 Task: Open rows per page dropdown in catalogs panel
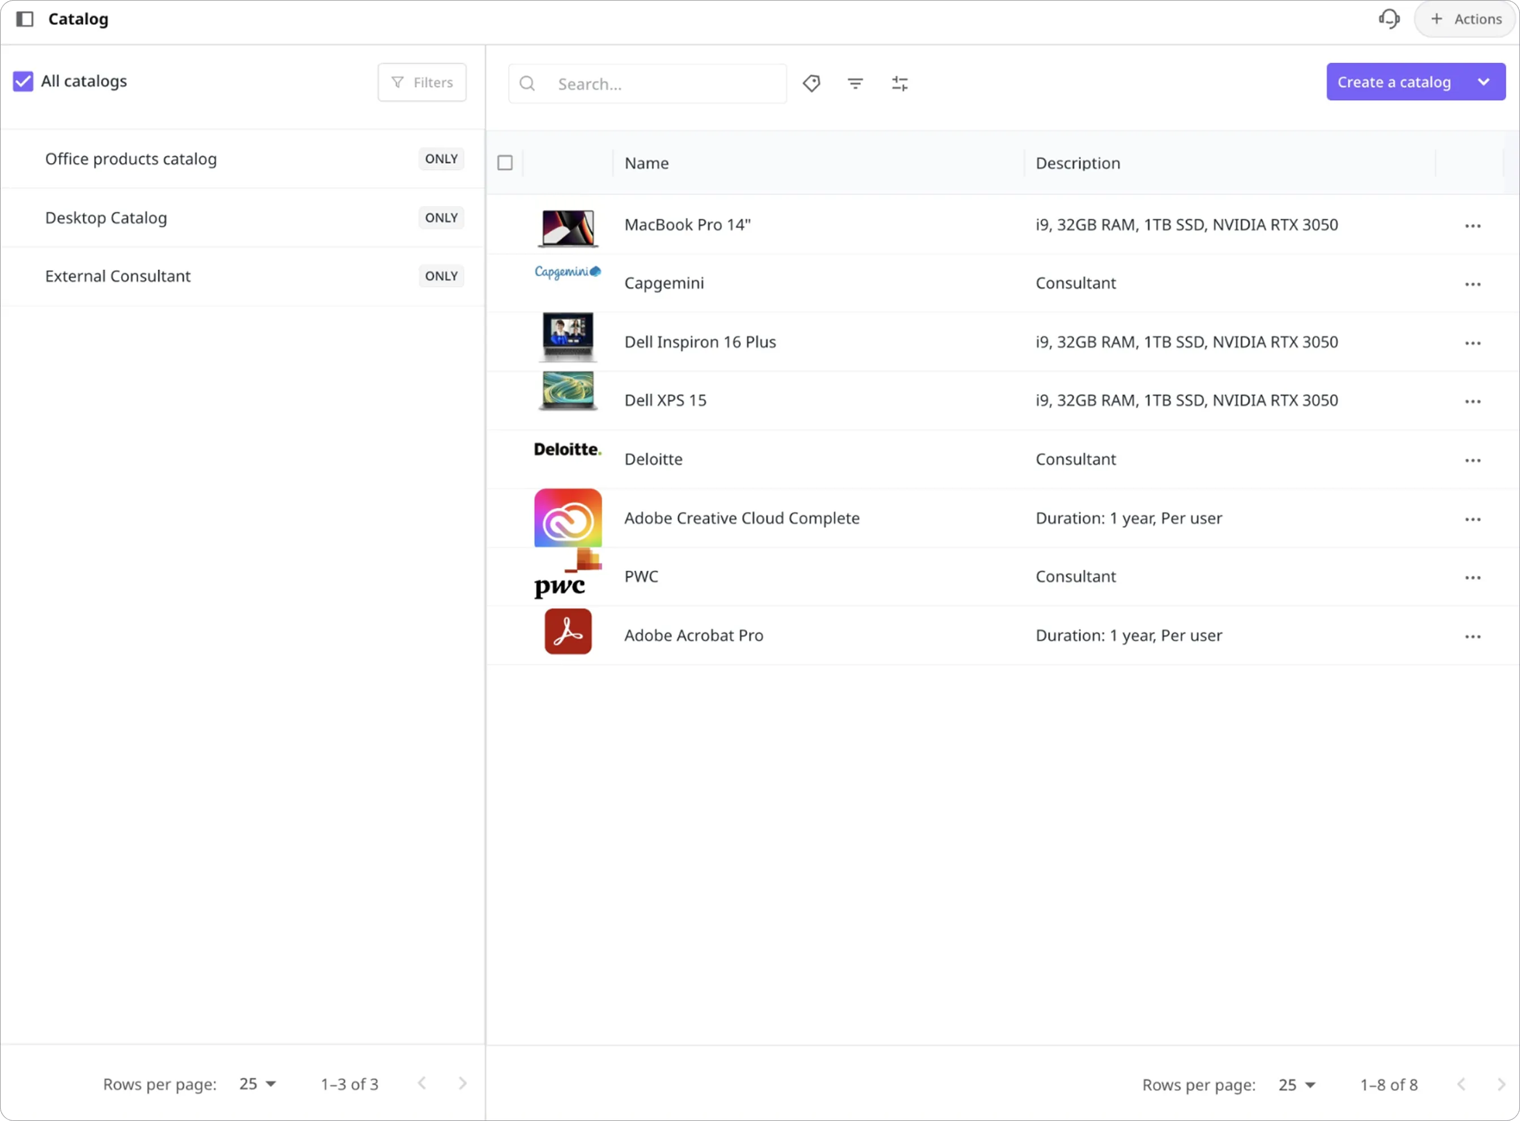(257, 1084)
